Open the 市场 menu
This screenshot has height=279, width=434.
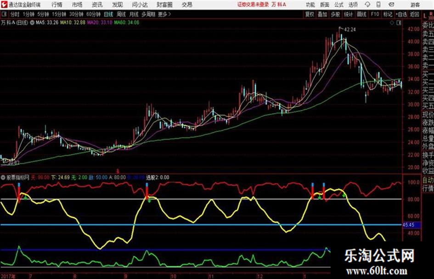[x=77, y=5]
